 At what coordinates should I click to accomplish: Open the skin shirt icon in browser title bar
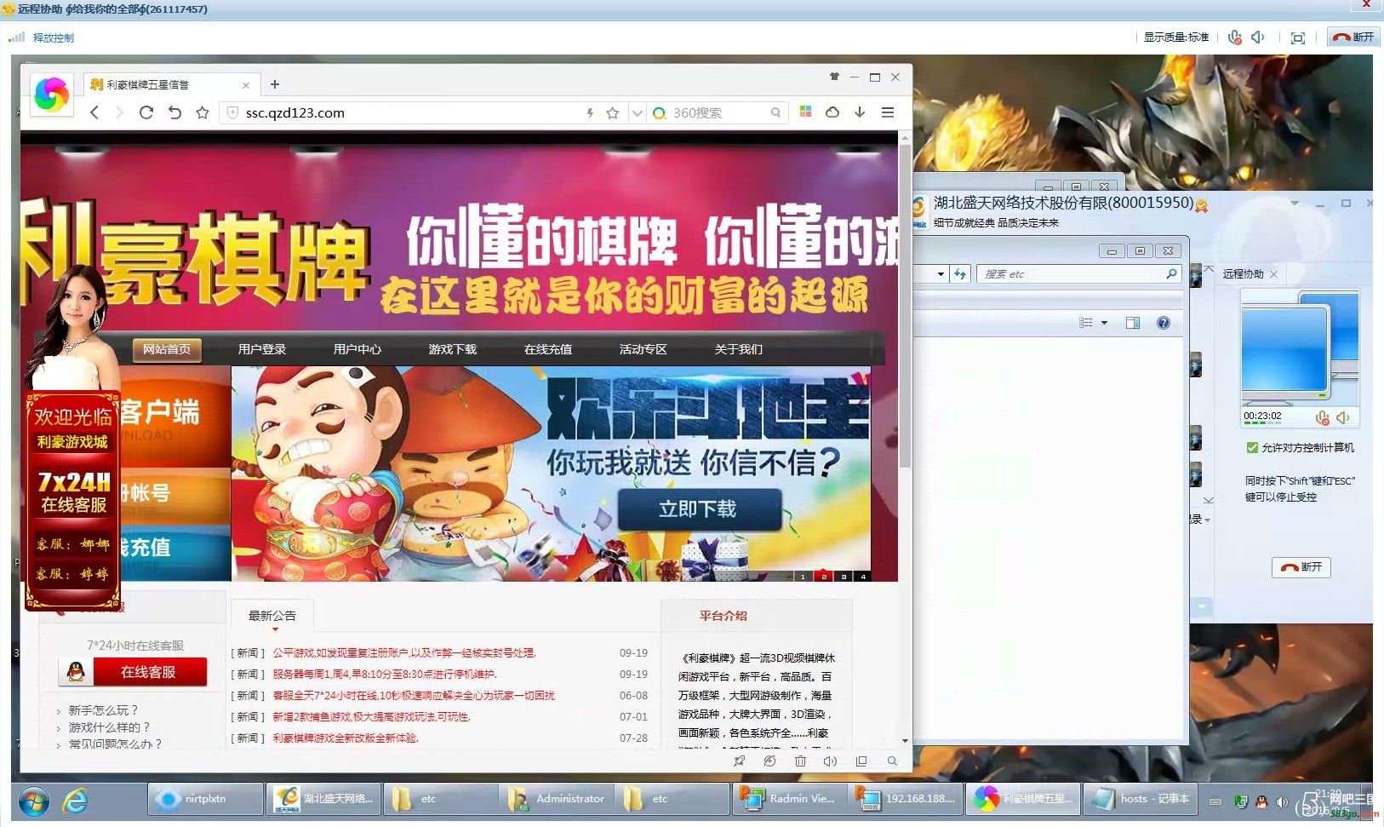tap(834, 77)
